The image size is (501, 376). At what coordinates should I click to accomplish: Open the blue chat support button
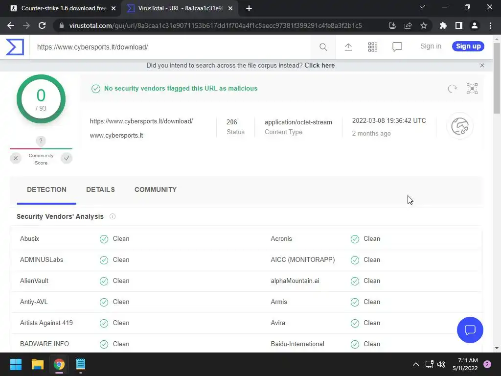point(470,329)
